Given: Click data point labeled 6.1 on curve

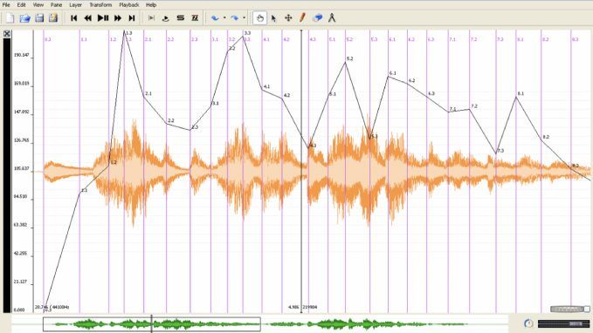Looking at the screenshot, I should [388, 76].
